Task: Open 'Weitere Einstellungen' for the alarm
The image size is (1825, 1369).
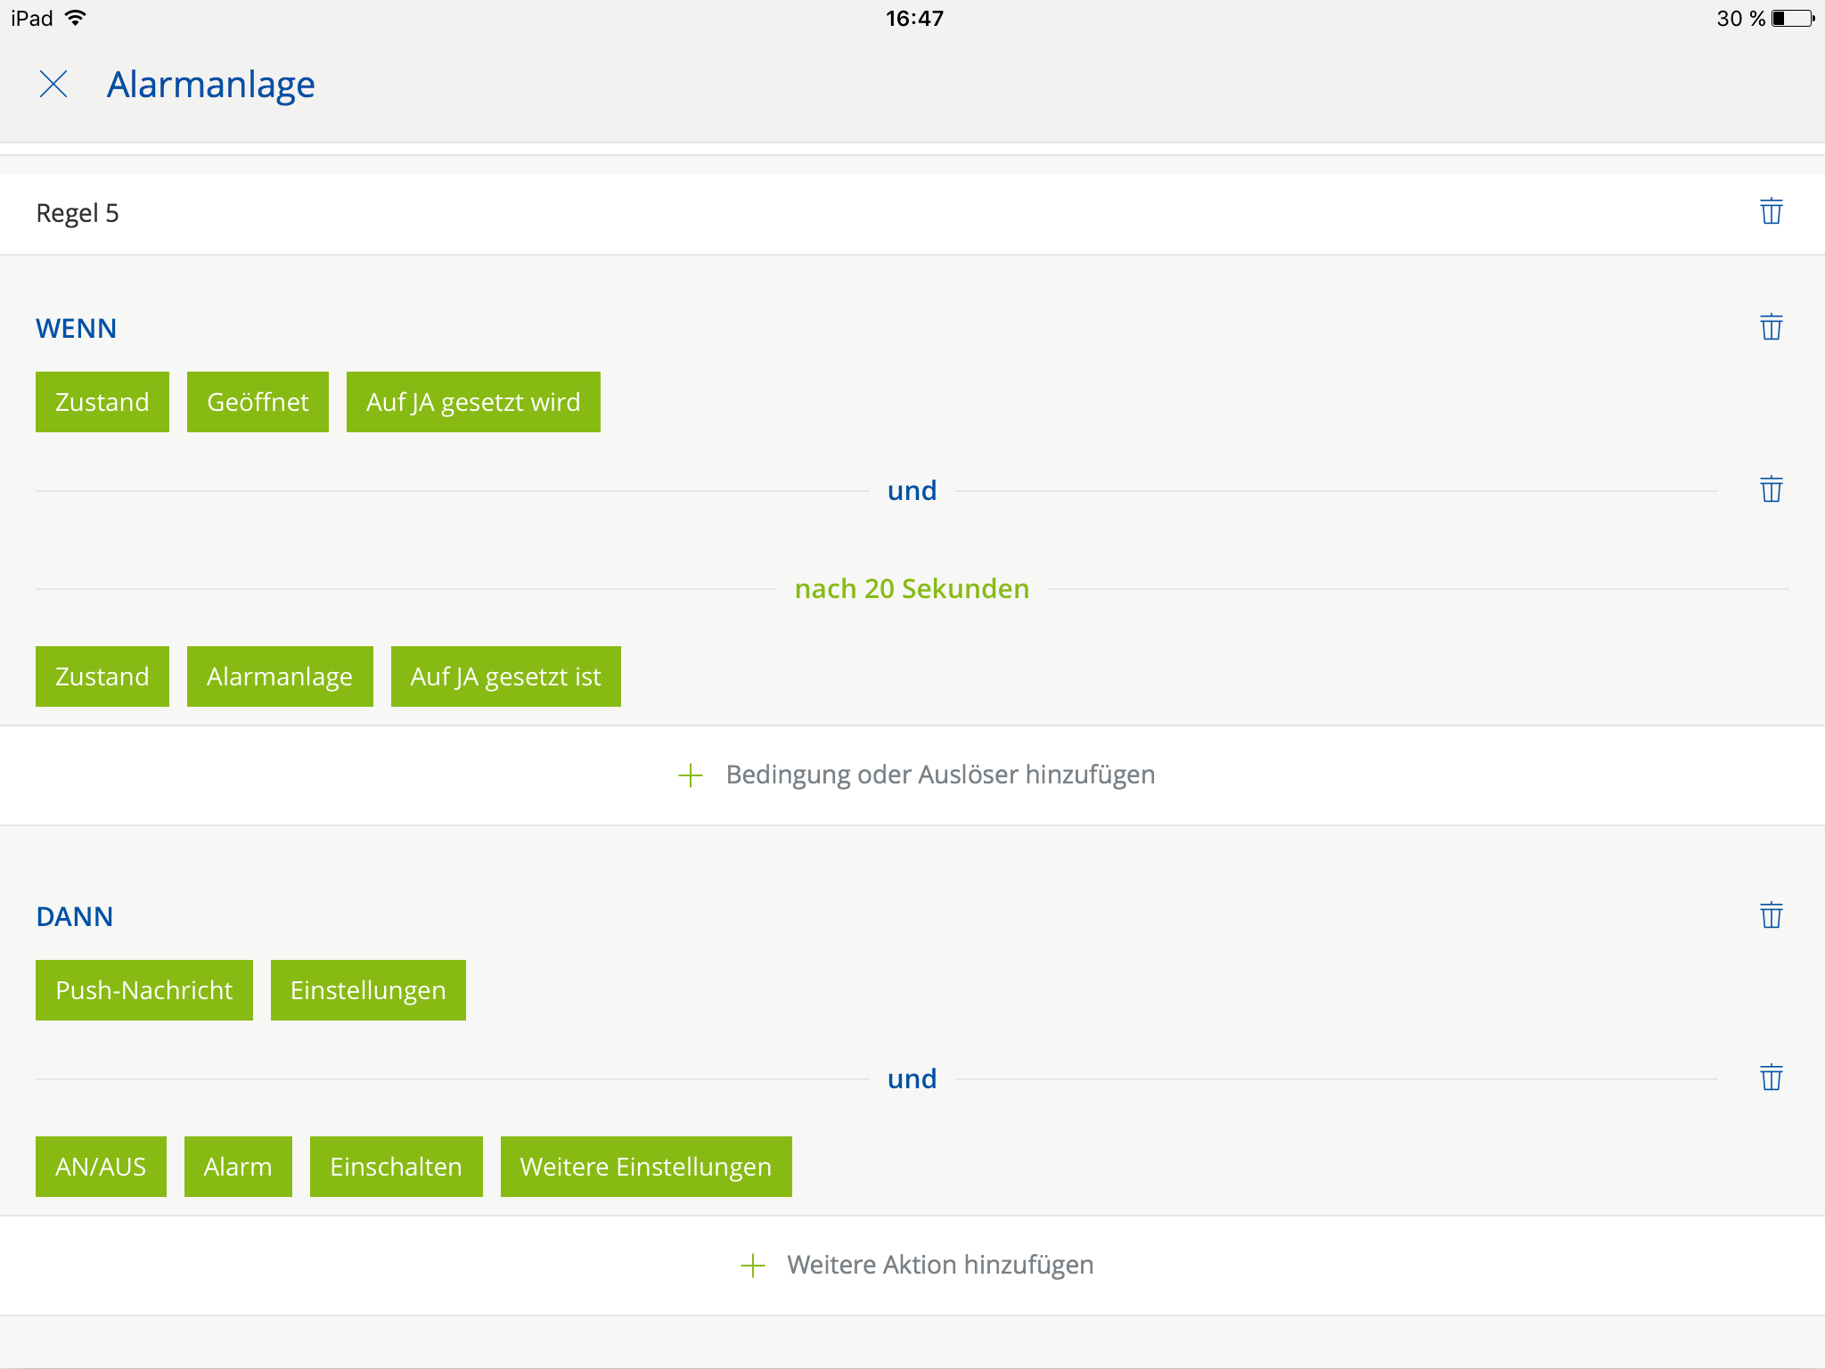Action: [x=646, y=1167]
